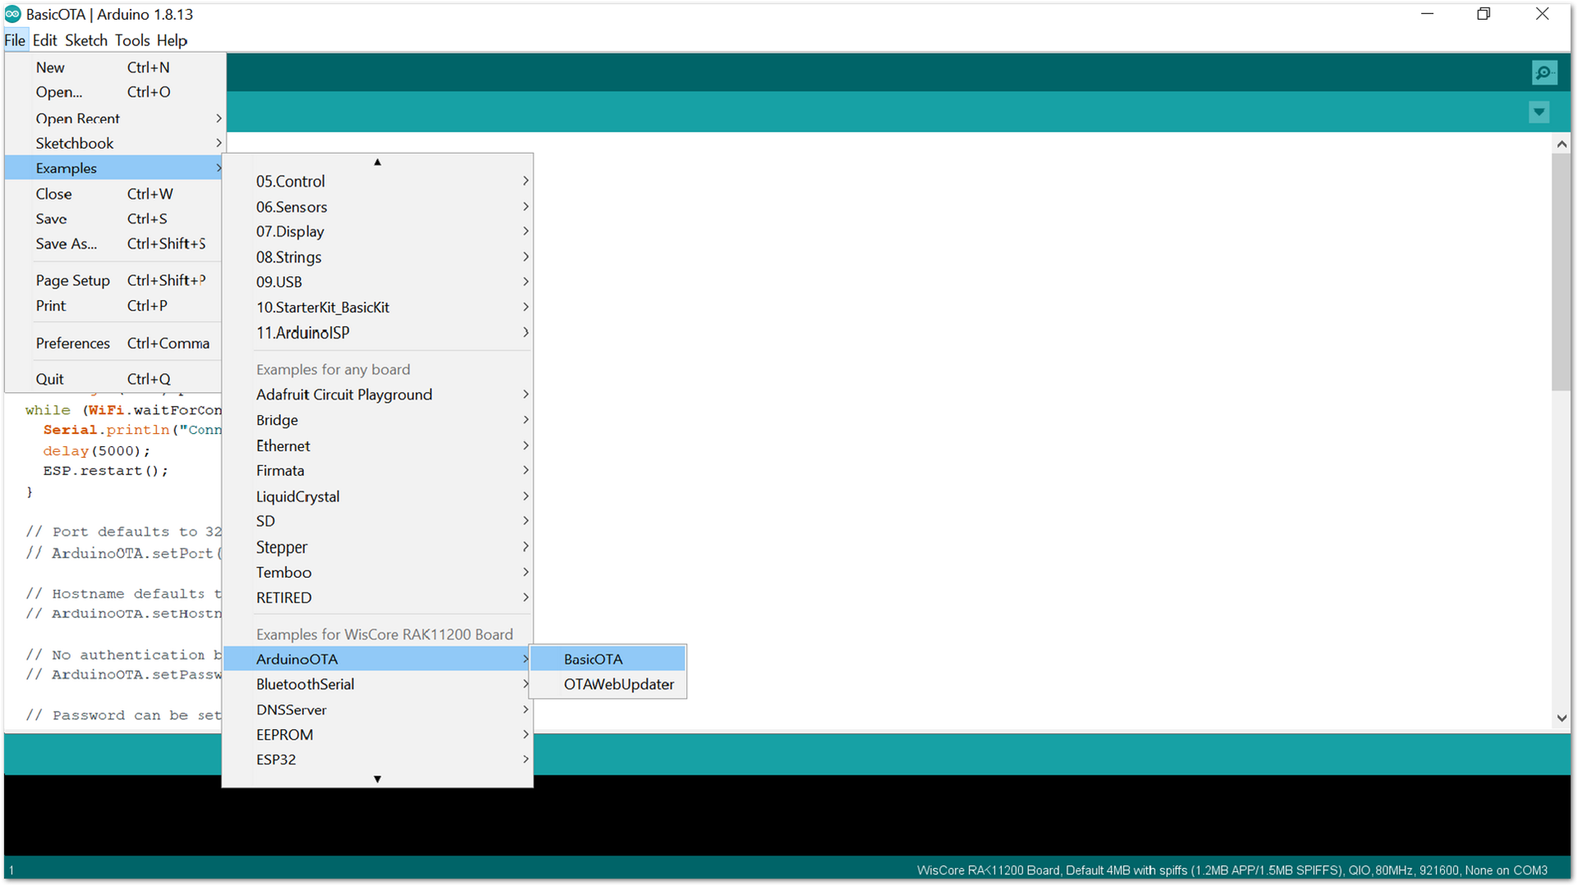This screenshot has height=886, width=1578.
Task: Click the Arduino logo in title bar
Action: coord(12,14)
